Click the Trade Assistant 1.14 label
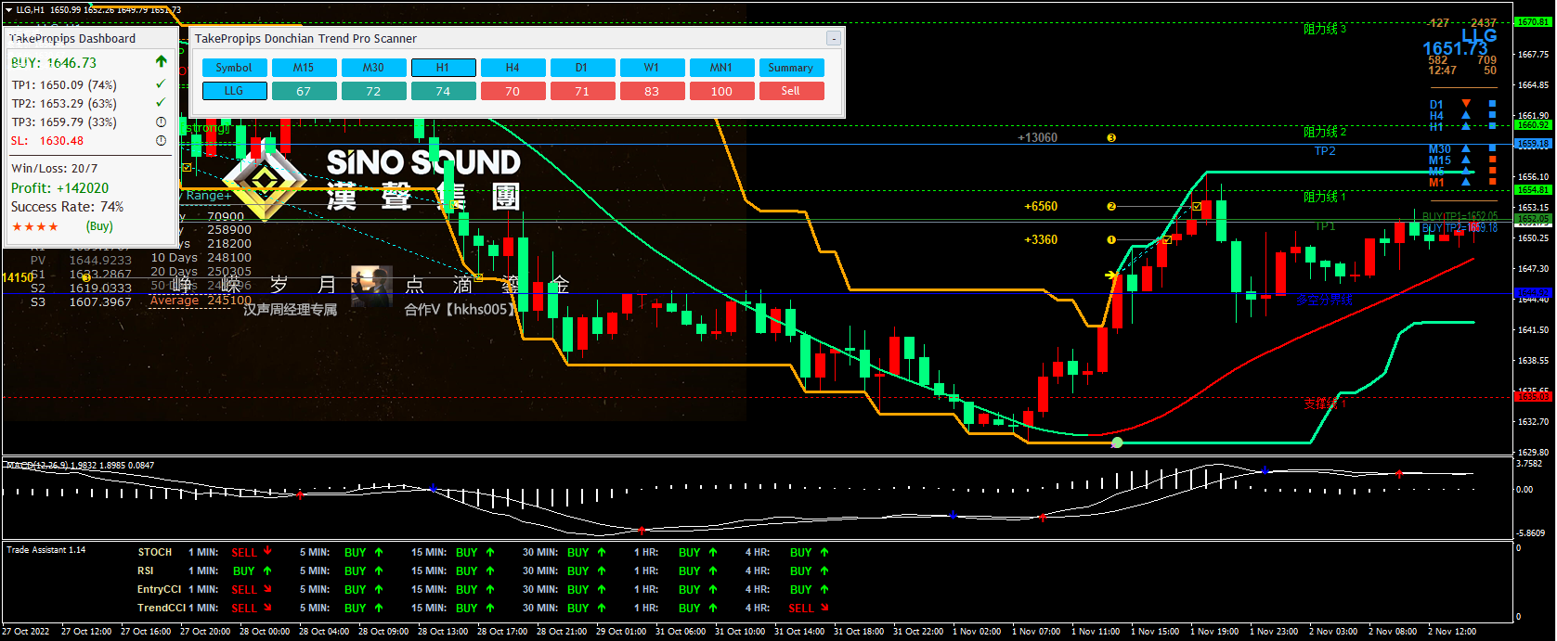 [x=46, y=550]
